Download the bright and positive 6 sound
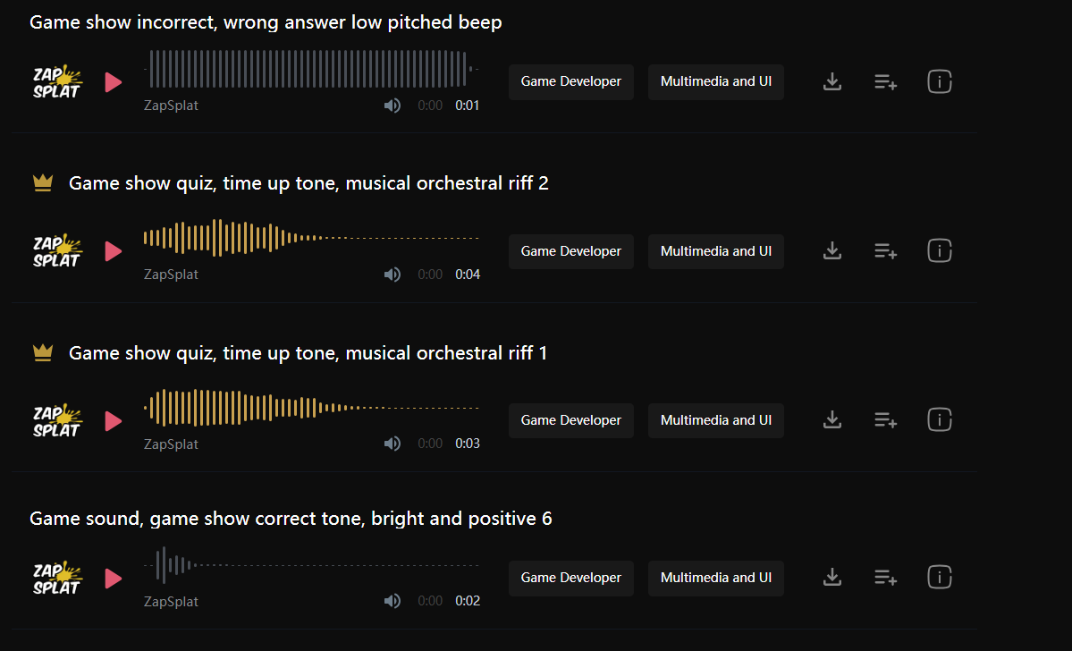This screenshot has width=1072, height=651. (832, 578)
